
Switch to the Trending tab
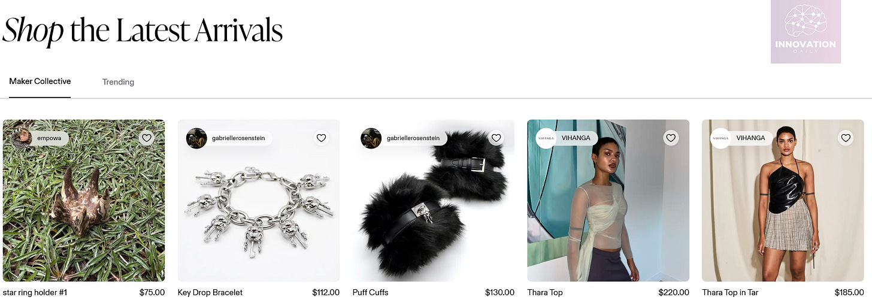[118, 82]
